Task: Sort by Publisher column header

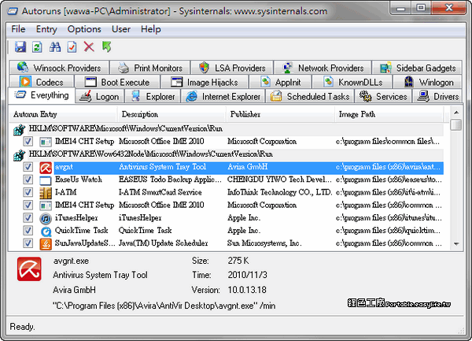Action: click(280, 114)
